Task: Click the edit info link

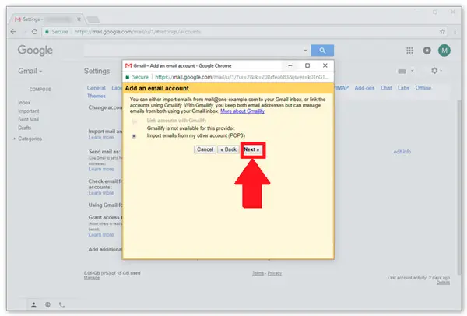Action: pyautogui.click(x=402, y=152)
